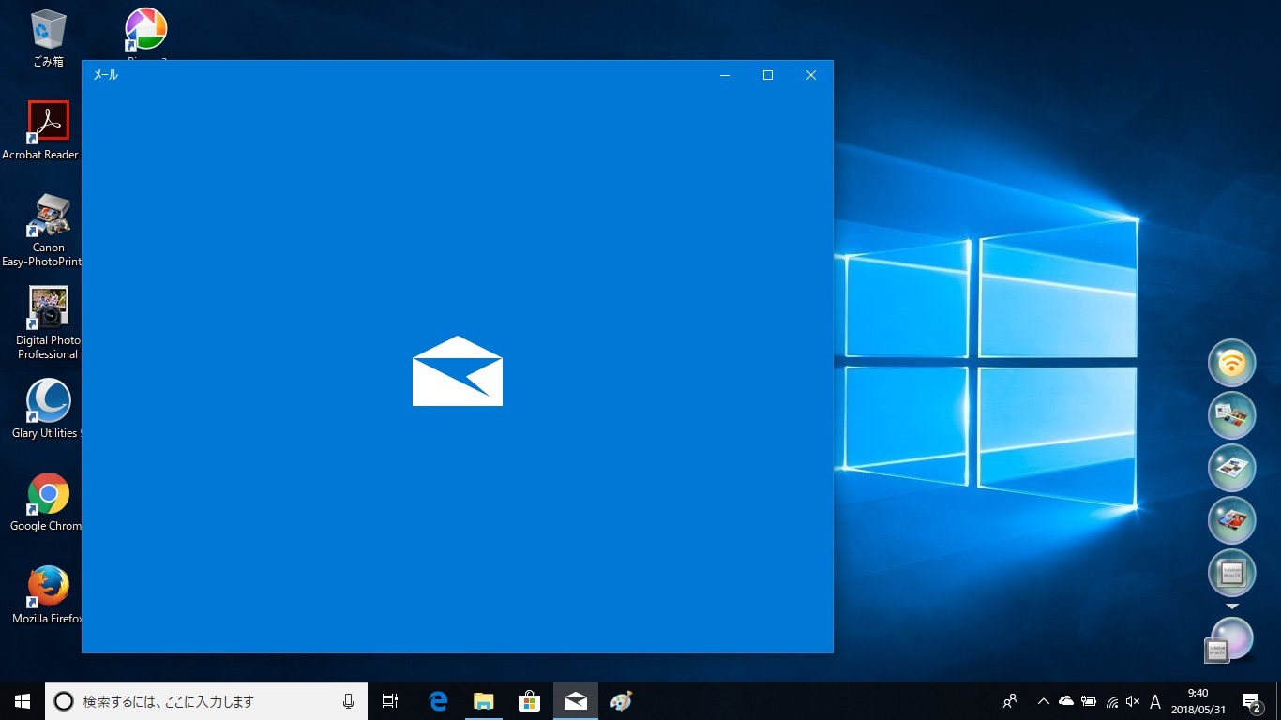This screenshot has width=1281, height=720.
Task: Open the People tray icon
Action: [1010, 701]
